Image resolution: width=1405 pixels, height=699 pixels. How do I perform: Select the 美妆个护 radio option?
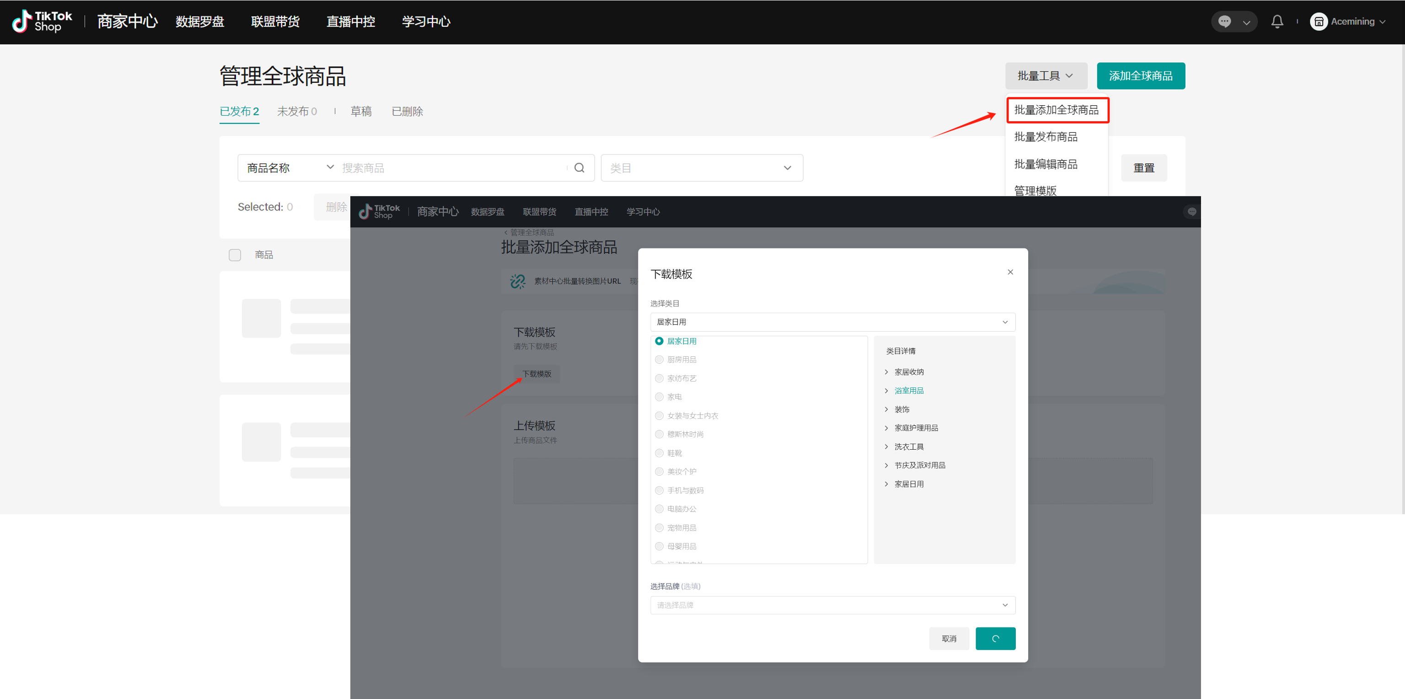(x=659, y=472)
